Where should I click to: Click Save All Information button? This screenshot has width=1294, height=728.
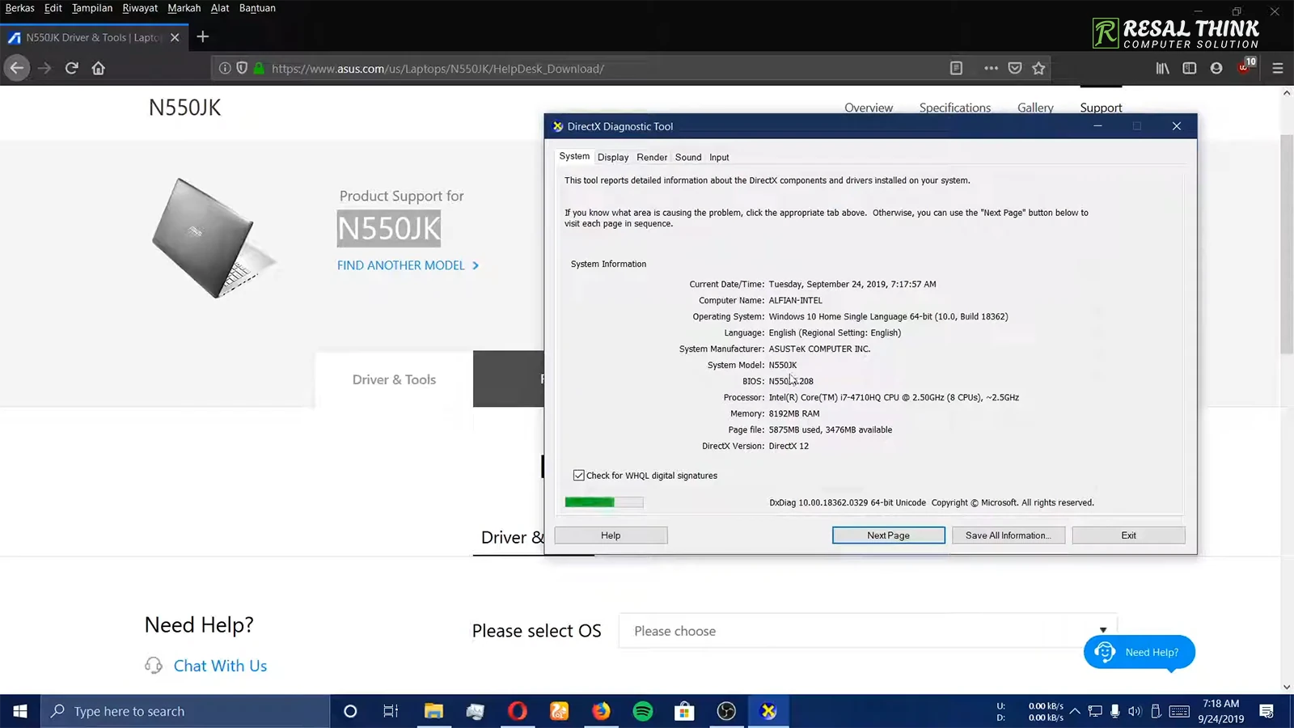point(1009,535)
